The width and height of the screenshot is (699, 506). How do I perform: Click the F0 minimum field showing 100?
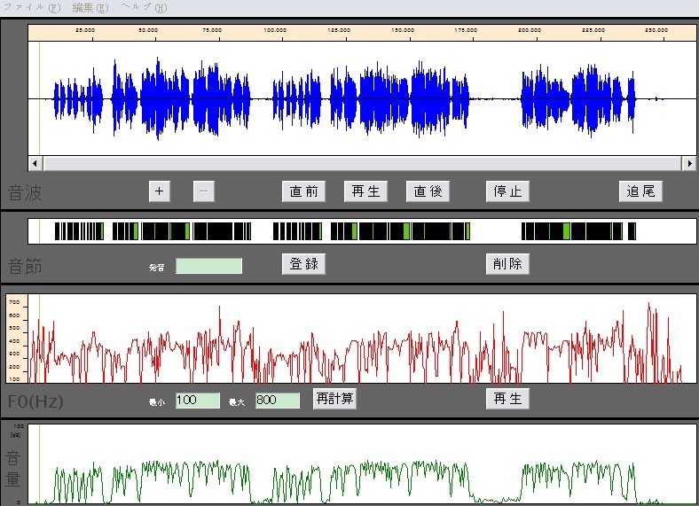pyautogui.click(x=198, y=401)
